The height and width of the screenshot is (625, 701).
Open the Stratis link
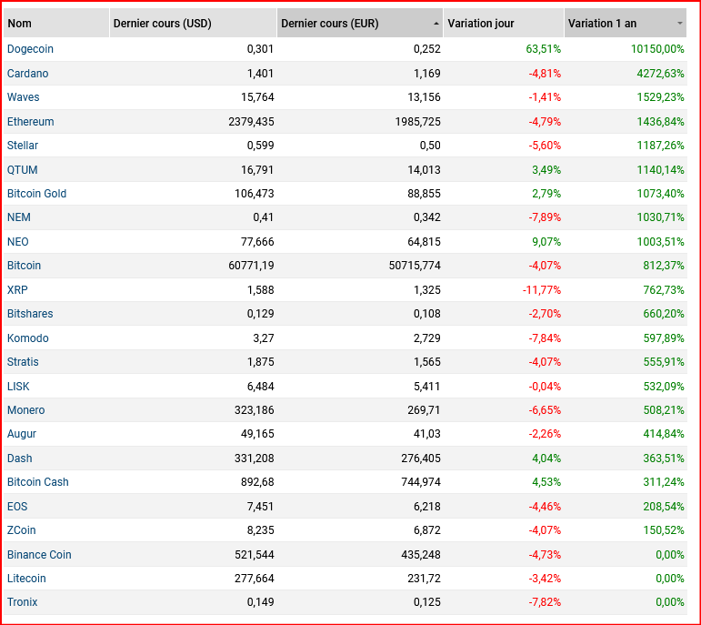click(23, 362)
